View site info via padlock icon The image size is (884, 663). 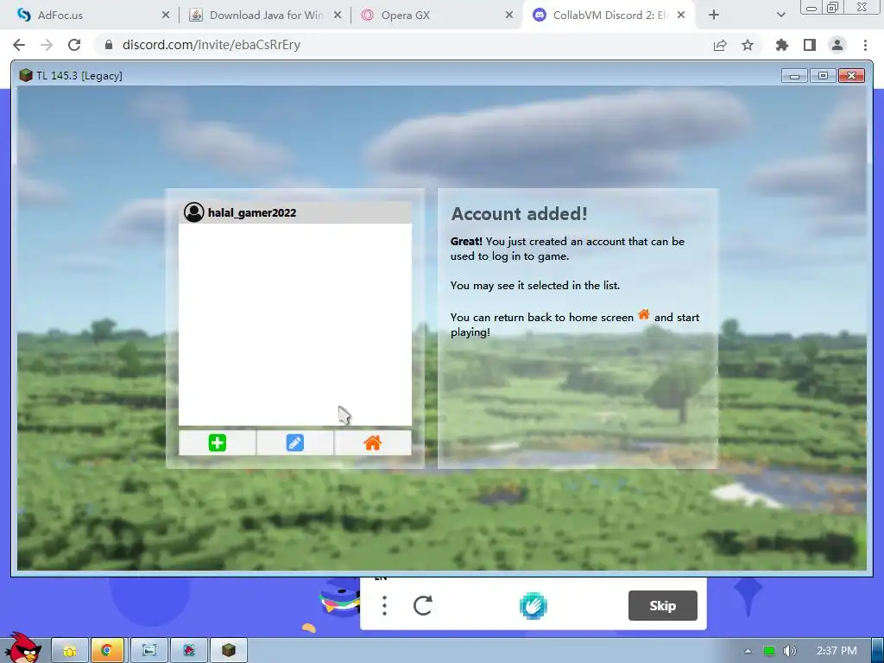pos(109,45)
